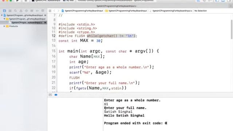Click the 'int age;' declaration
This screenshot has width=233, height=131.
79,61
